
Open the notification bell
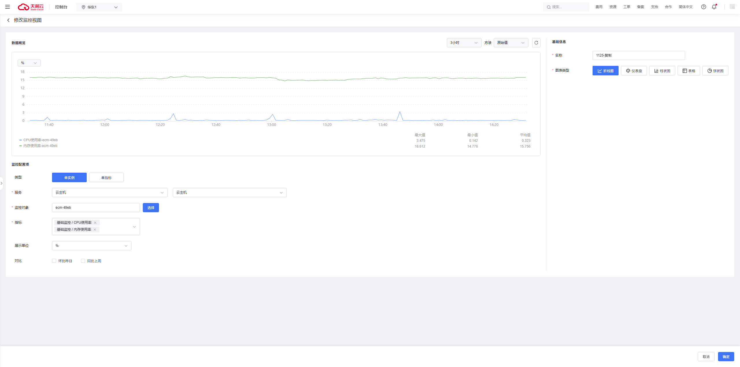pyautogui.click(x=714, y=7)
